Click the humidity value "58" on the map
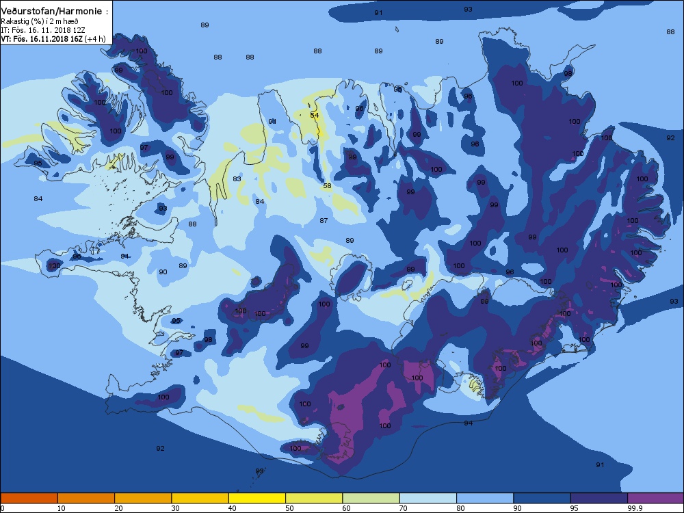 327,186
